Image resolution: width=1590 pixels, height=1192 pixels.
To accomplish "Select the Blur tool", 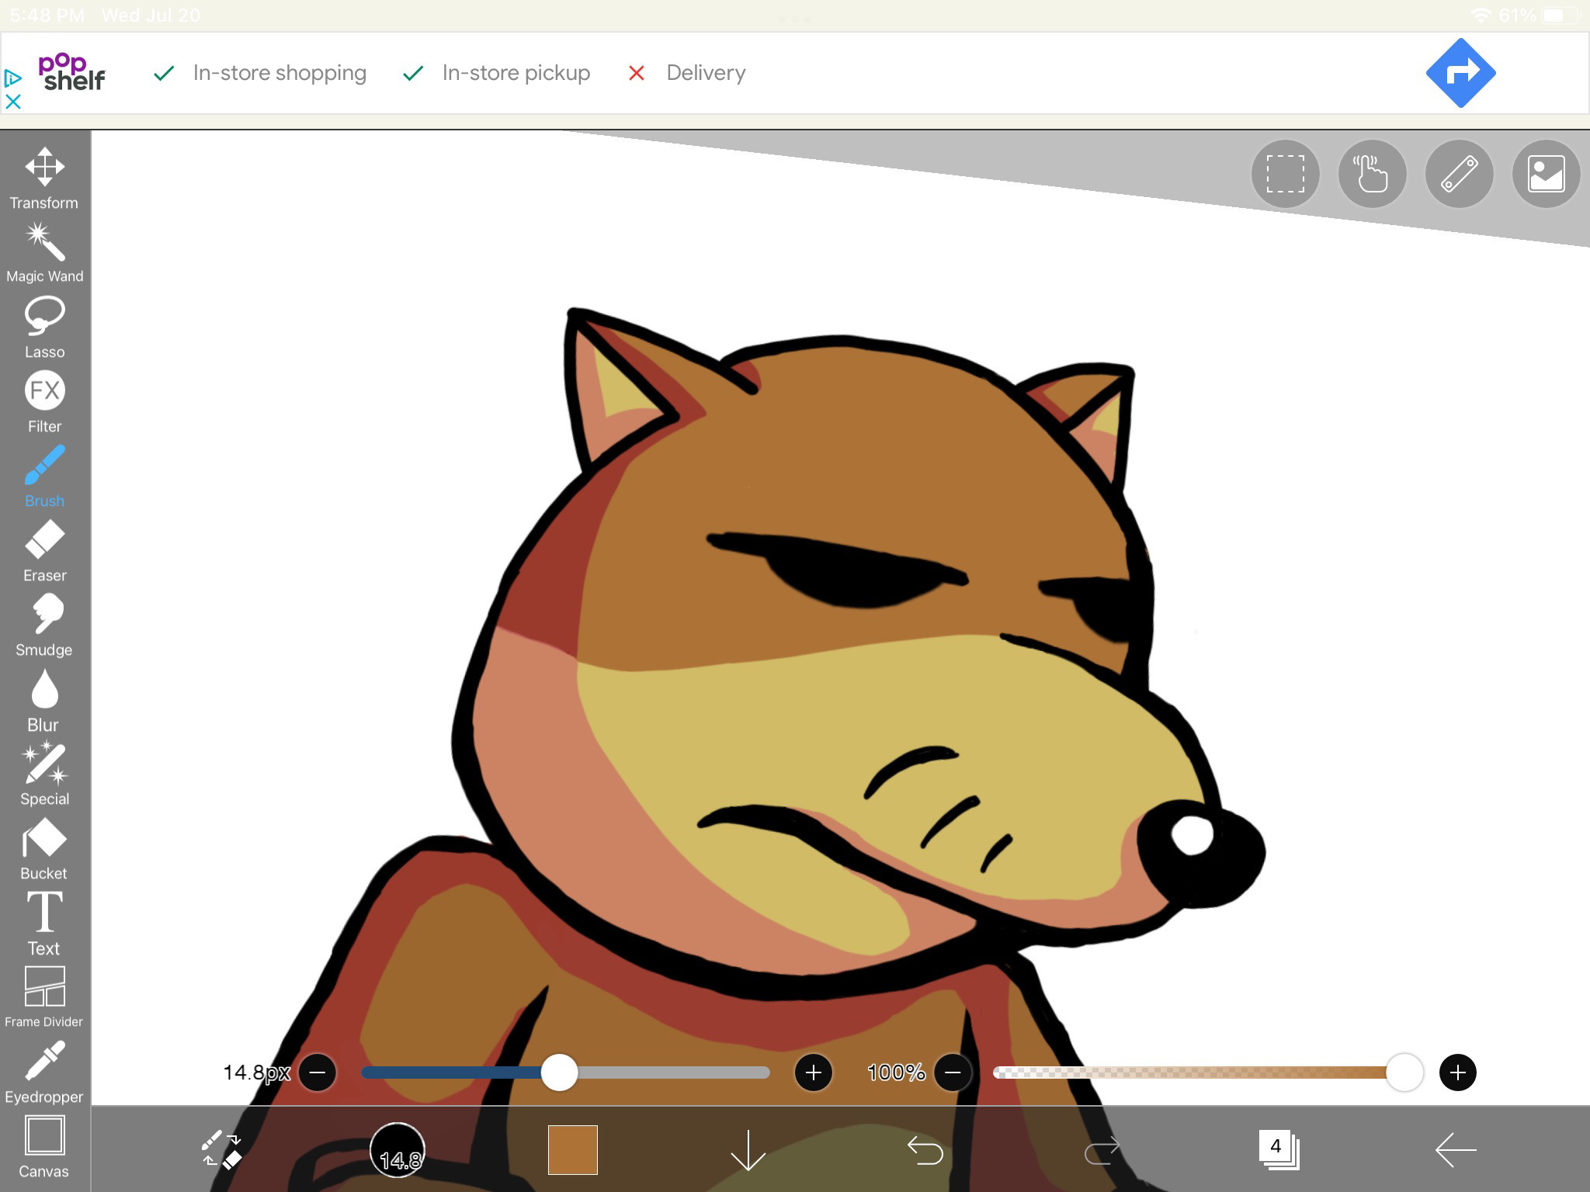I will pyautogui.click(x=44, y=700).
